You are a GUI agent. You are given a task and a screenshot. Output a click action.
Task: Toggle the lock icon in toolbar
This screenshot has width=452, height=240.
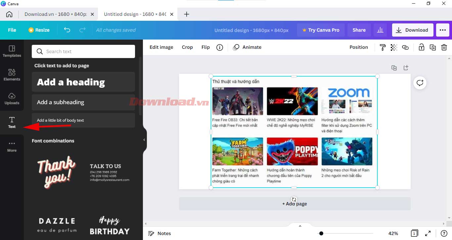(421, 47)
